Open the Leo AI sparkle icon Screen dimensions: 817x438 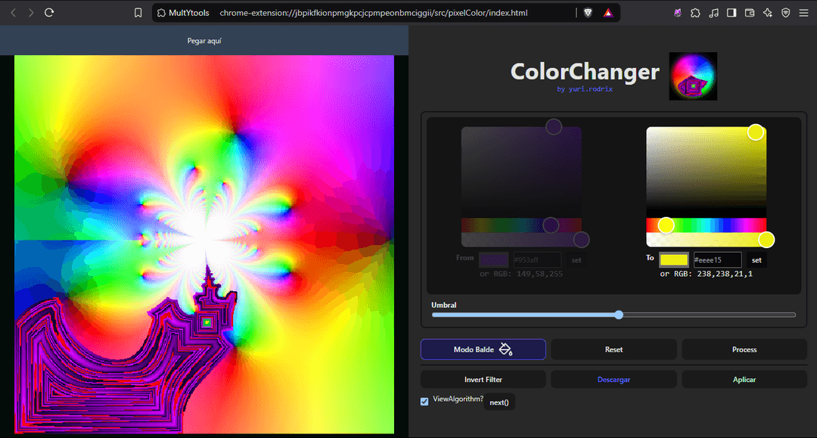(768, 13)
